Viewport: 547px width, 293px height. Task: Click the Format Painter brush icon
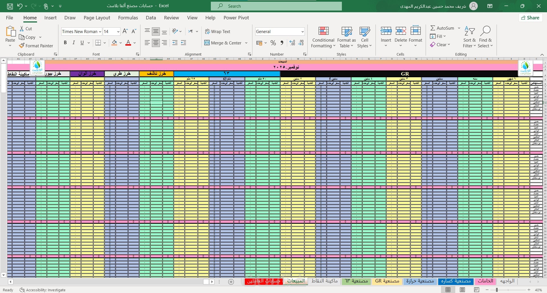point(22,46)
